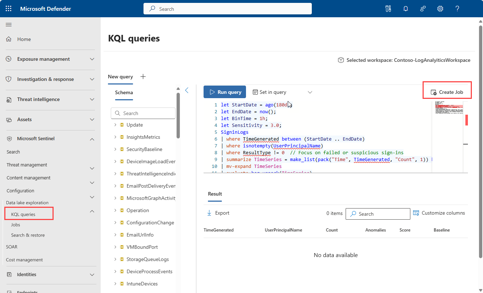
Task: Expand the Threat intelligence section
Action: [92, 99]
